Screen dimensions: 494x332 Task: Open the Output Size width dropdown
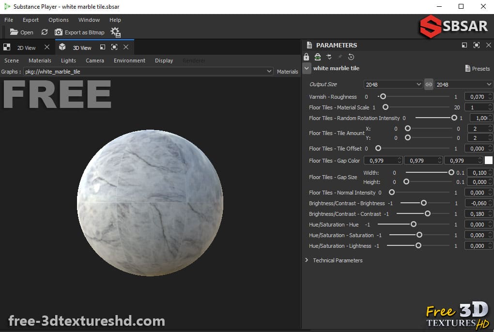pyautogui.click(x=393, y=84)
